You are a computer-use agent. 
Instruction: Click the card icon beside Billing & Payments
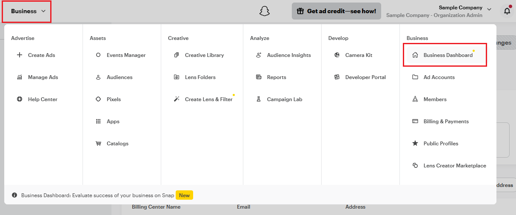pos(415,122)
